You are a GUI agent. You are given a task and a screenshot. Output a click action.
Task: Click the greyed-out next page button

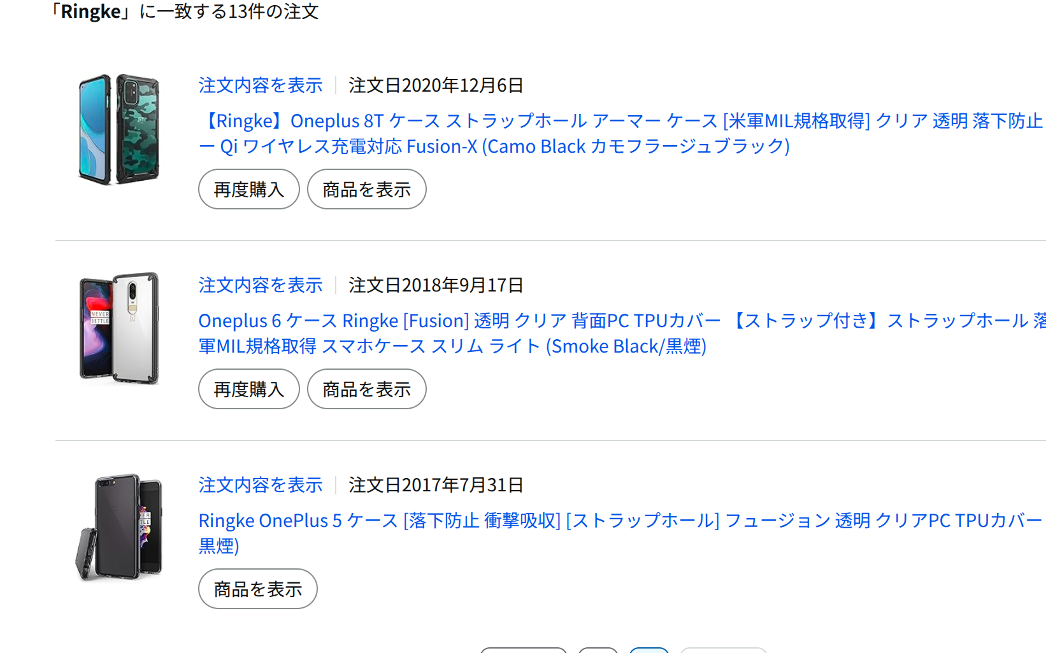pyautogui.click(x=723, y=650)
